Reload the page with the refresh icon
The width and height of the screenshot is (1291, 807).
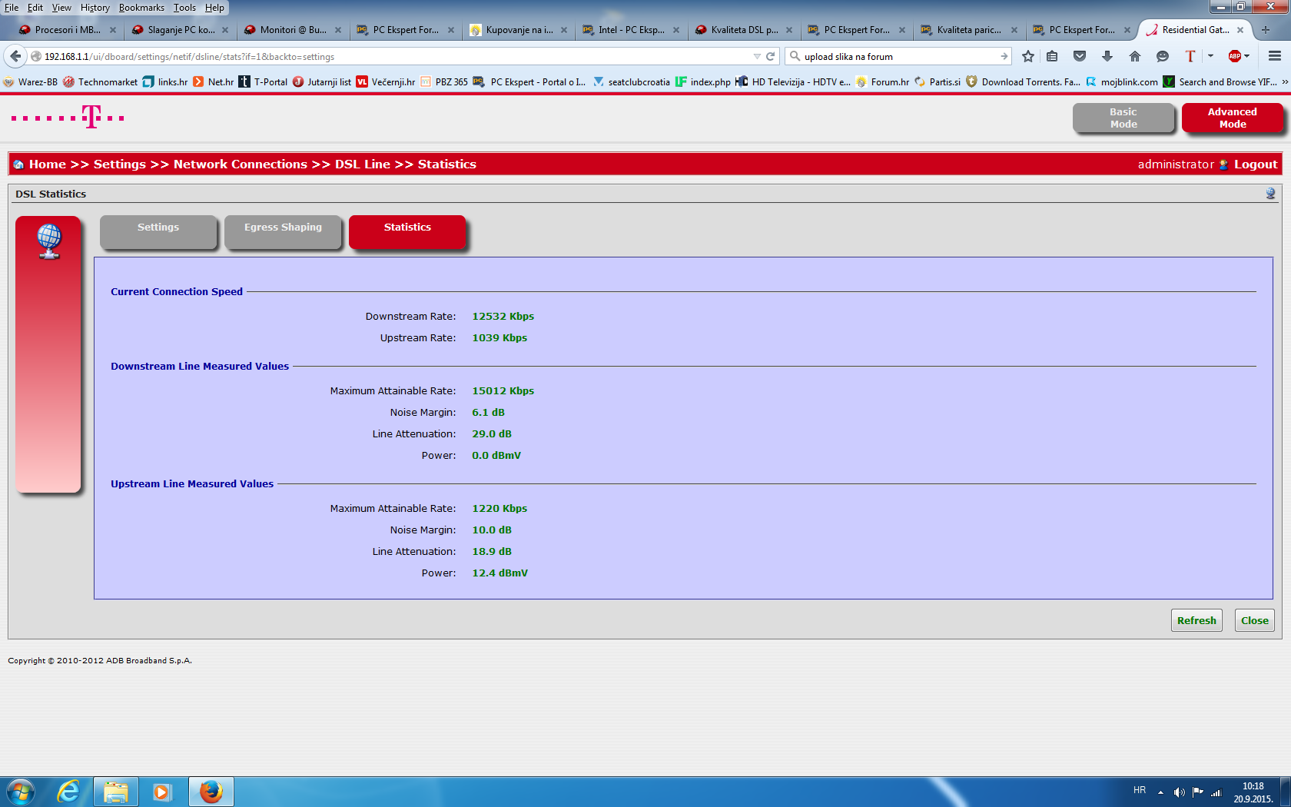770,56
